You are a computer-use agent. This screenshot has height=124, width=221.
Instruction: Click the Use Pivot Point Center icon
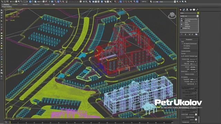[47, 1]
